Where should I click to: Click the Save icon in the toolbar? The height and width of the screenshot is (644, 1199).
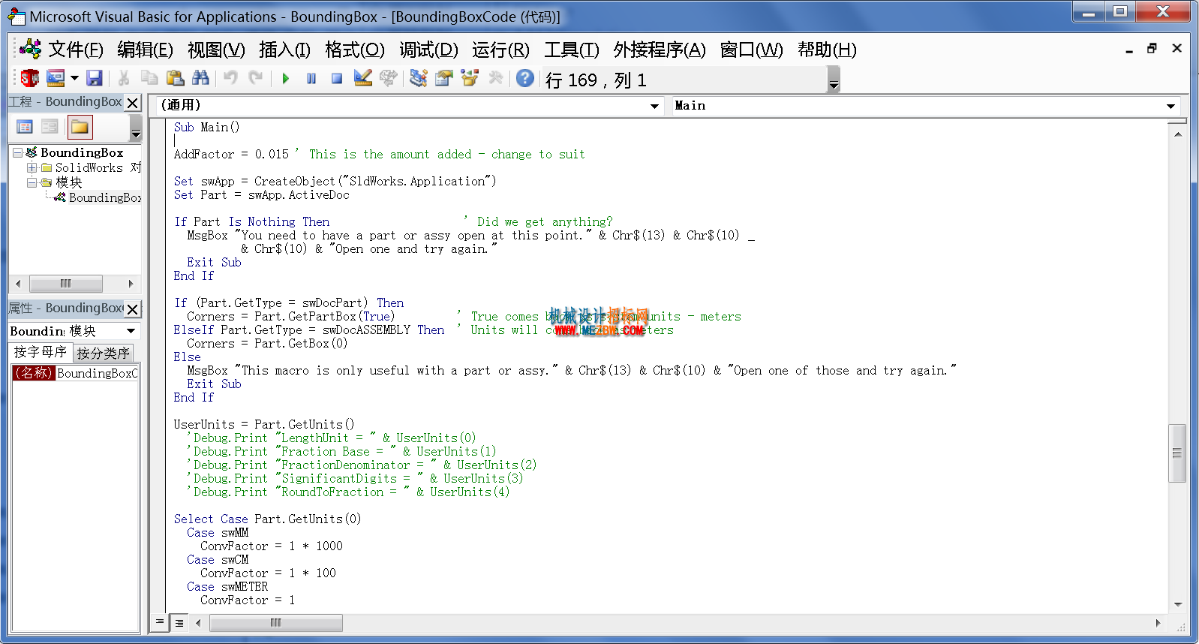coord(95,78)
